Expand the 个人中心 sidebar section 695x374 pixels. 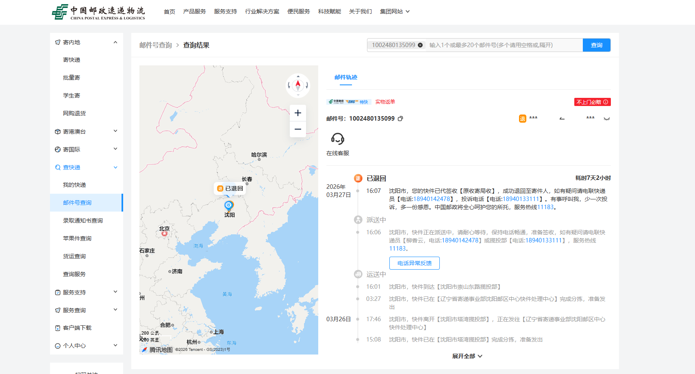point(115,346)
